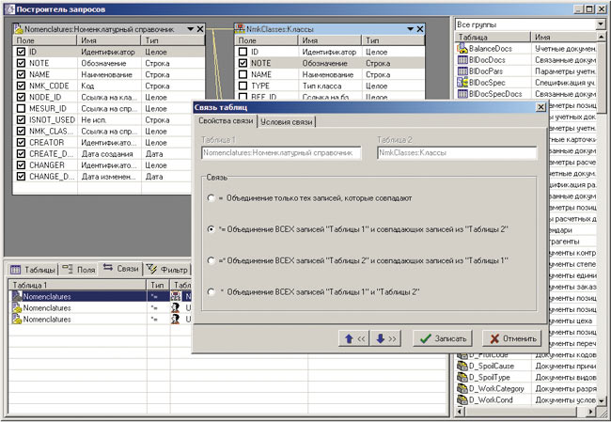Viewport: 611px width, 422px height.
Task: Select radio for matching records only
Action: [210, 198]
